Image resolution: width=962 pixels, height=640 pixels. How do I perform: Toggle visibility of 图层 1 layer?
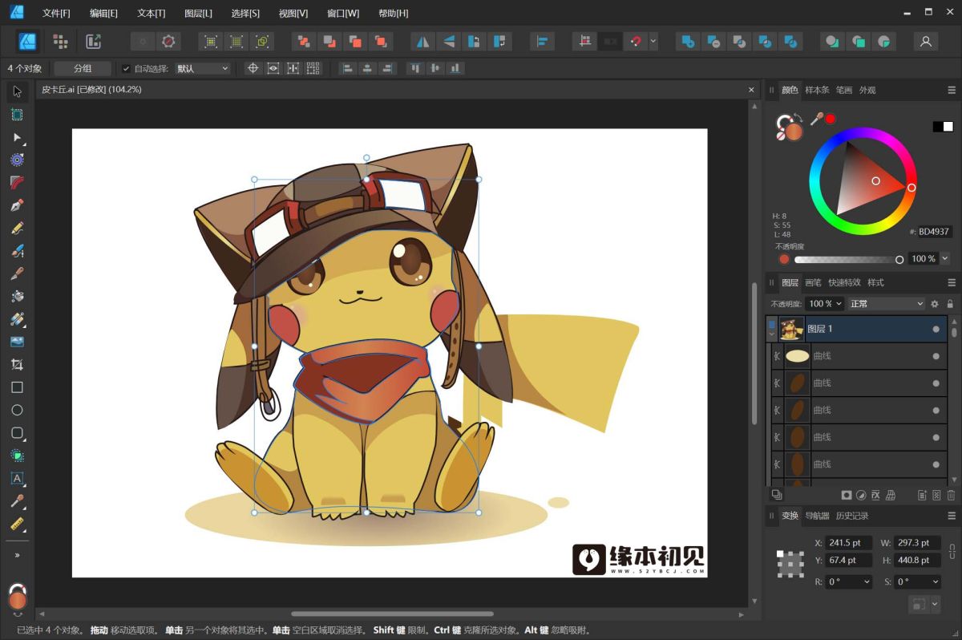click(x=936, y=329)
